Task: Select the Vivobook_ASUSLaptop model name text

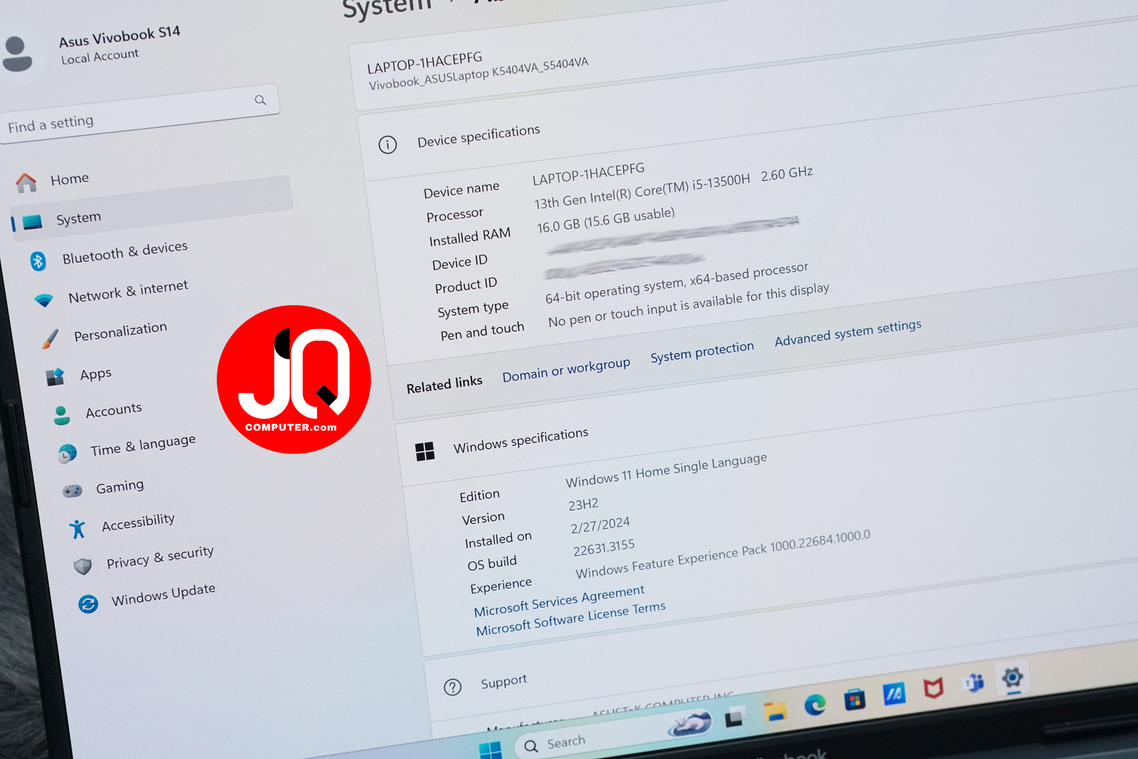Action: click(478, 74)
